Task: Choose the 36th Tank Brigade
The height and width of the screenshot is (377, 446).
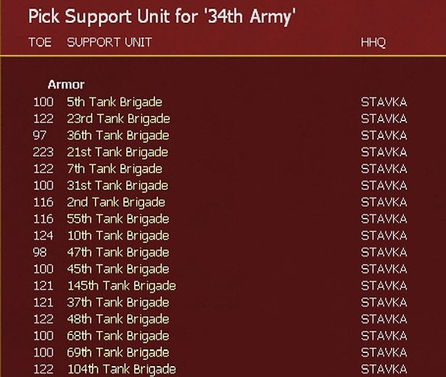Action: [x=117, y=135]
